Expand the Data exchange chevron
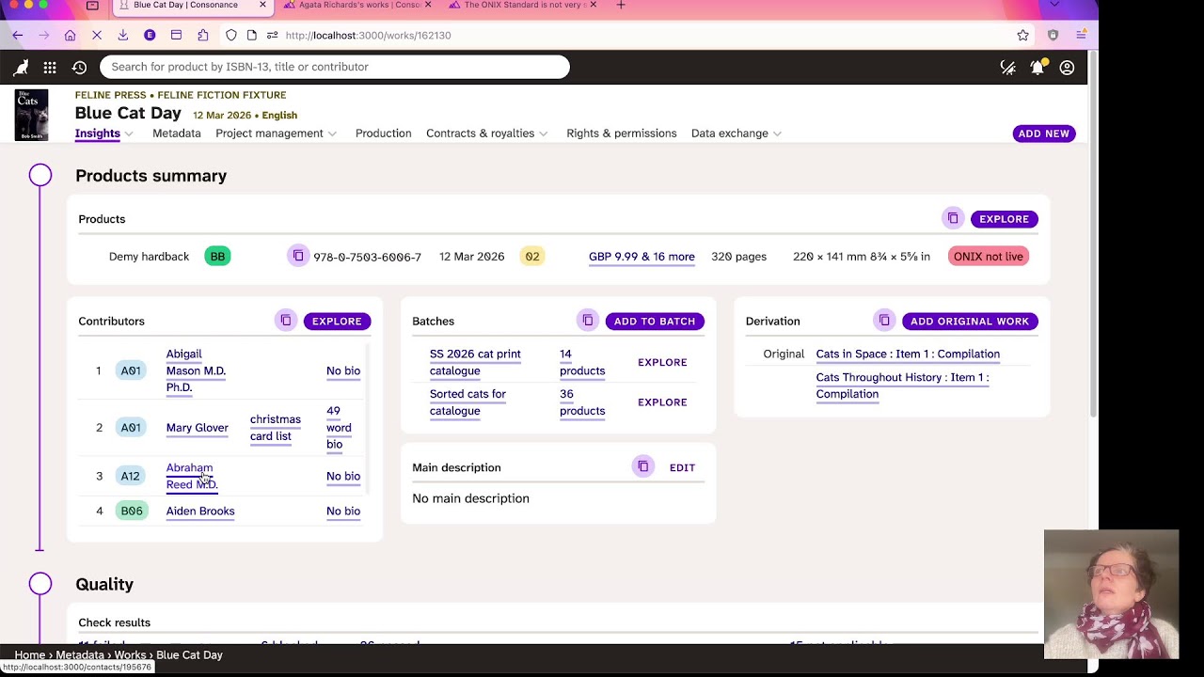 pyautogui.click(x=777, y=134)
